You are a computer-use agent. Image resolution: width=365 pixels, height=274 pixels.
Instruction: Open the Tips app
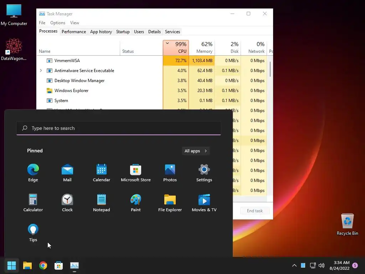[33, 233]
